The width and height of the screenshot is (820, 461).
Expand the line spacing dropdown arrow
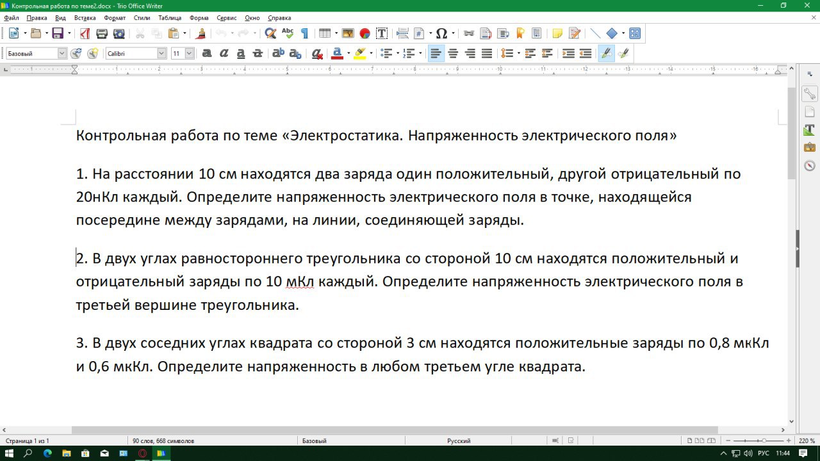coord(518,54)
